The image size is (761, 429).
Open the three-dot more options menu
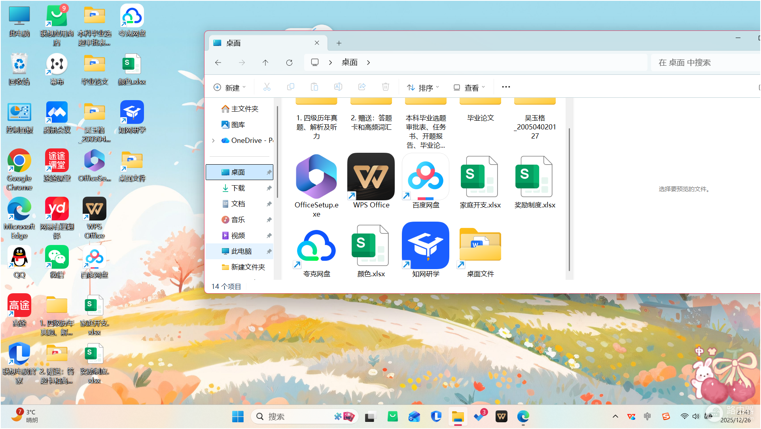point(506,87)
